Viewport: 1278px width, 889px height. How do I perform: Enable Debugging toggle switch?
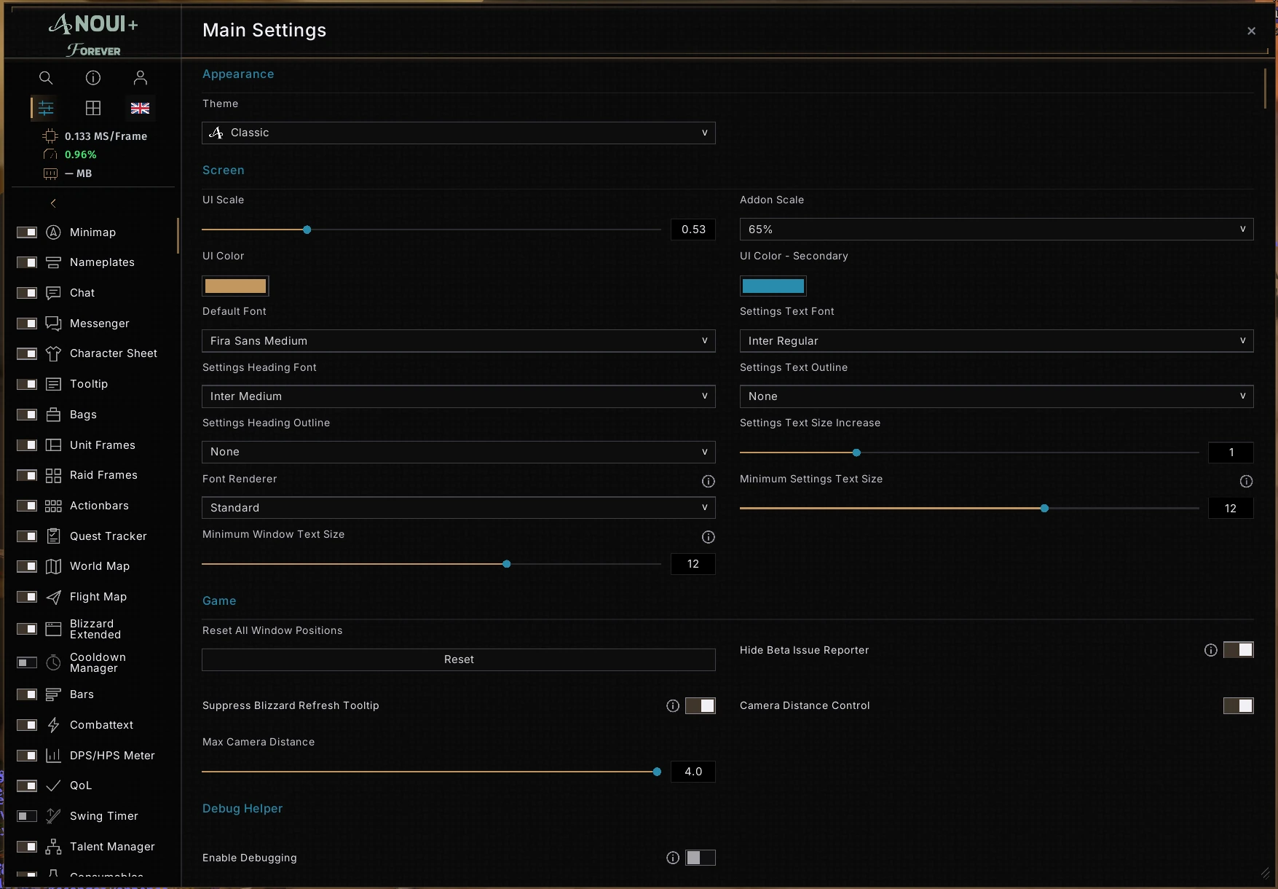pyautogui.click(x=701, y=858)
